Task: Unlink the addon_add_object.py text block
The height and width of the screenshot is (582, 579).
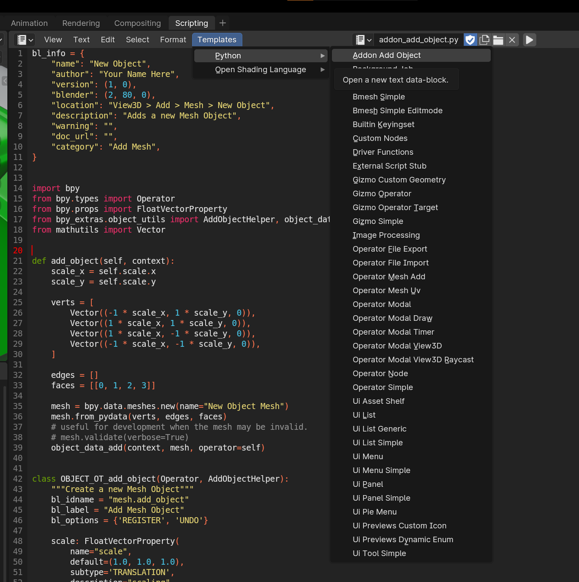Action: pos(512,40)
